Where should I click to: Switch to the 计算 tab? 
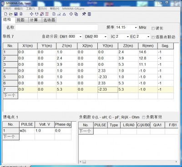coord(34,20)
